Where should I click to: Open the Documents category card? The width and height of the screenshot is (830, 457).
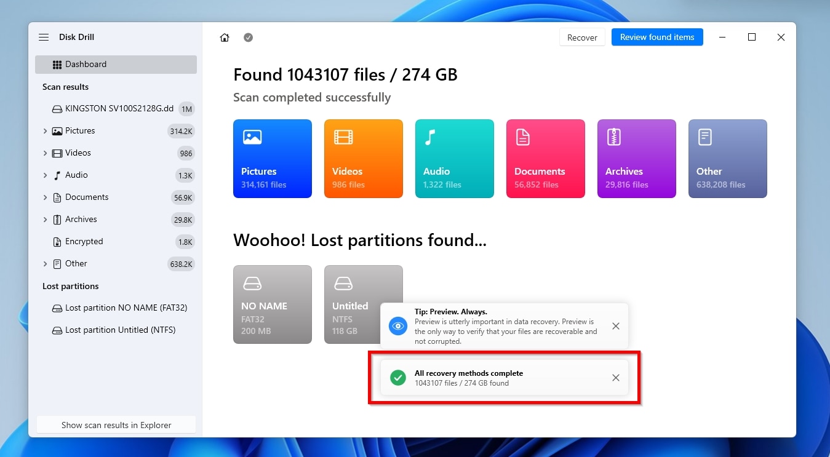(x=546, y=159)
